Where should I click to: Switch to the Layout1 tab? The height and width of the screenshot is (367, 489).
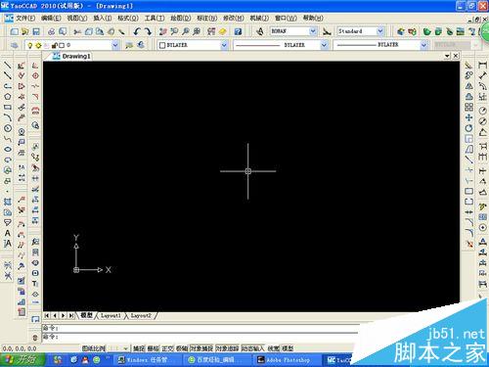[111, 316]
